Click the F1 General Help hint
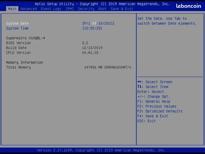The width and height of the screenshot is (205, 154). click(154, 101)
